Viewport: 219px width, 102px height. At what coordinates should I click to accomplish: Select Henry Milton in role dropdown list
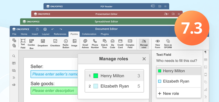point(179,71)
